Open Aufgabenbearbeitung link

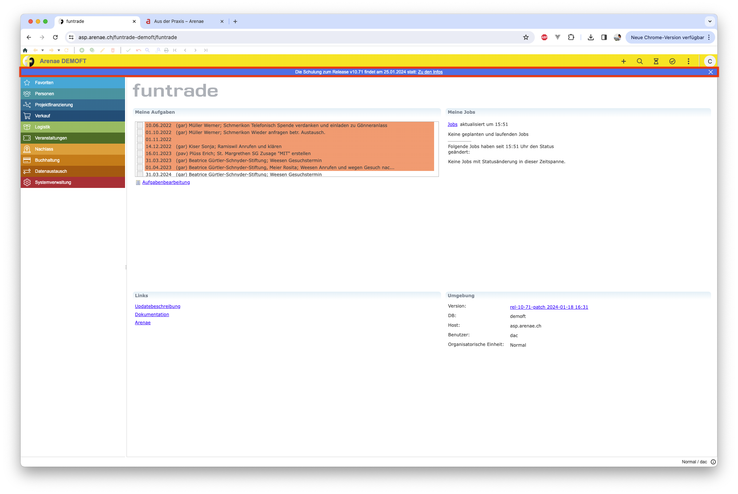coord(166,182)
